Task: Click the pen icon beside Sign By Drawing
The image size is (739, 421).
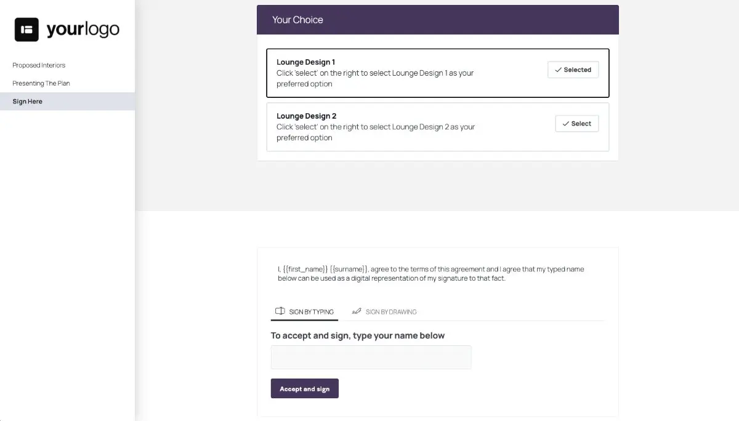Action: pos(357,311)
